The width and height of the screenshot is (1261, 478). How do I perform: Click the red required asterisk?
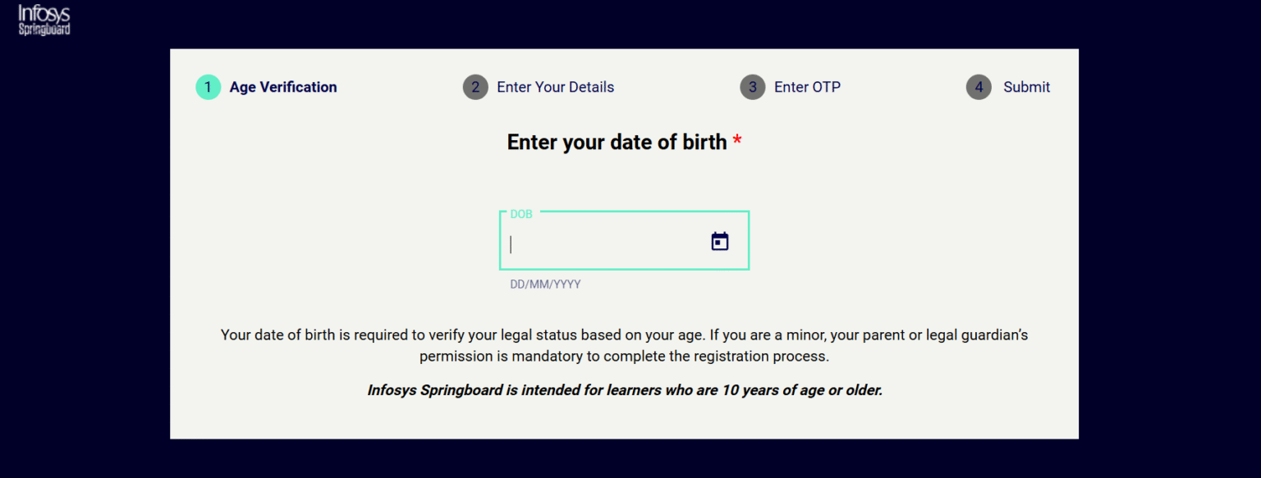click(x=737, y=142)
